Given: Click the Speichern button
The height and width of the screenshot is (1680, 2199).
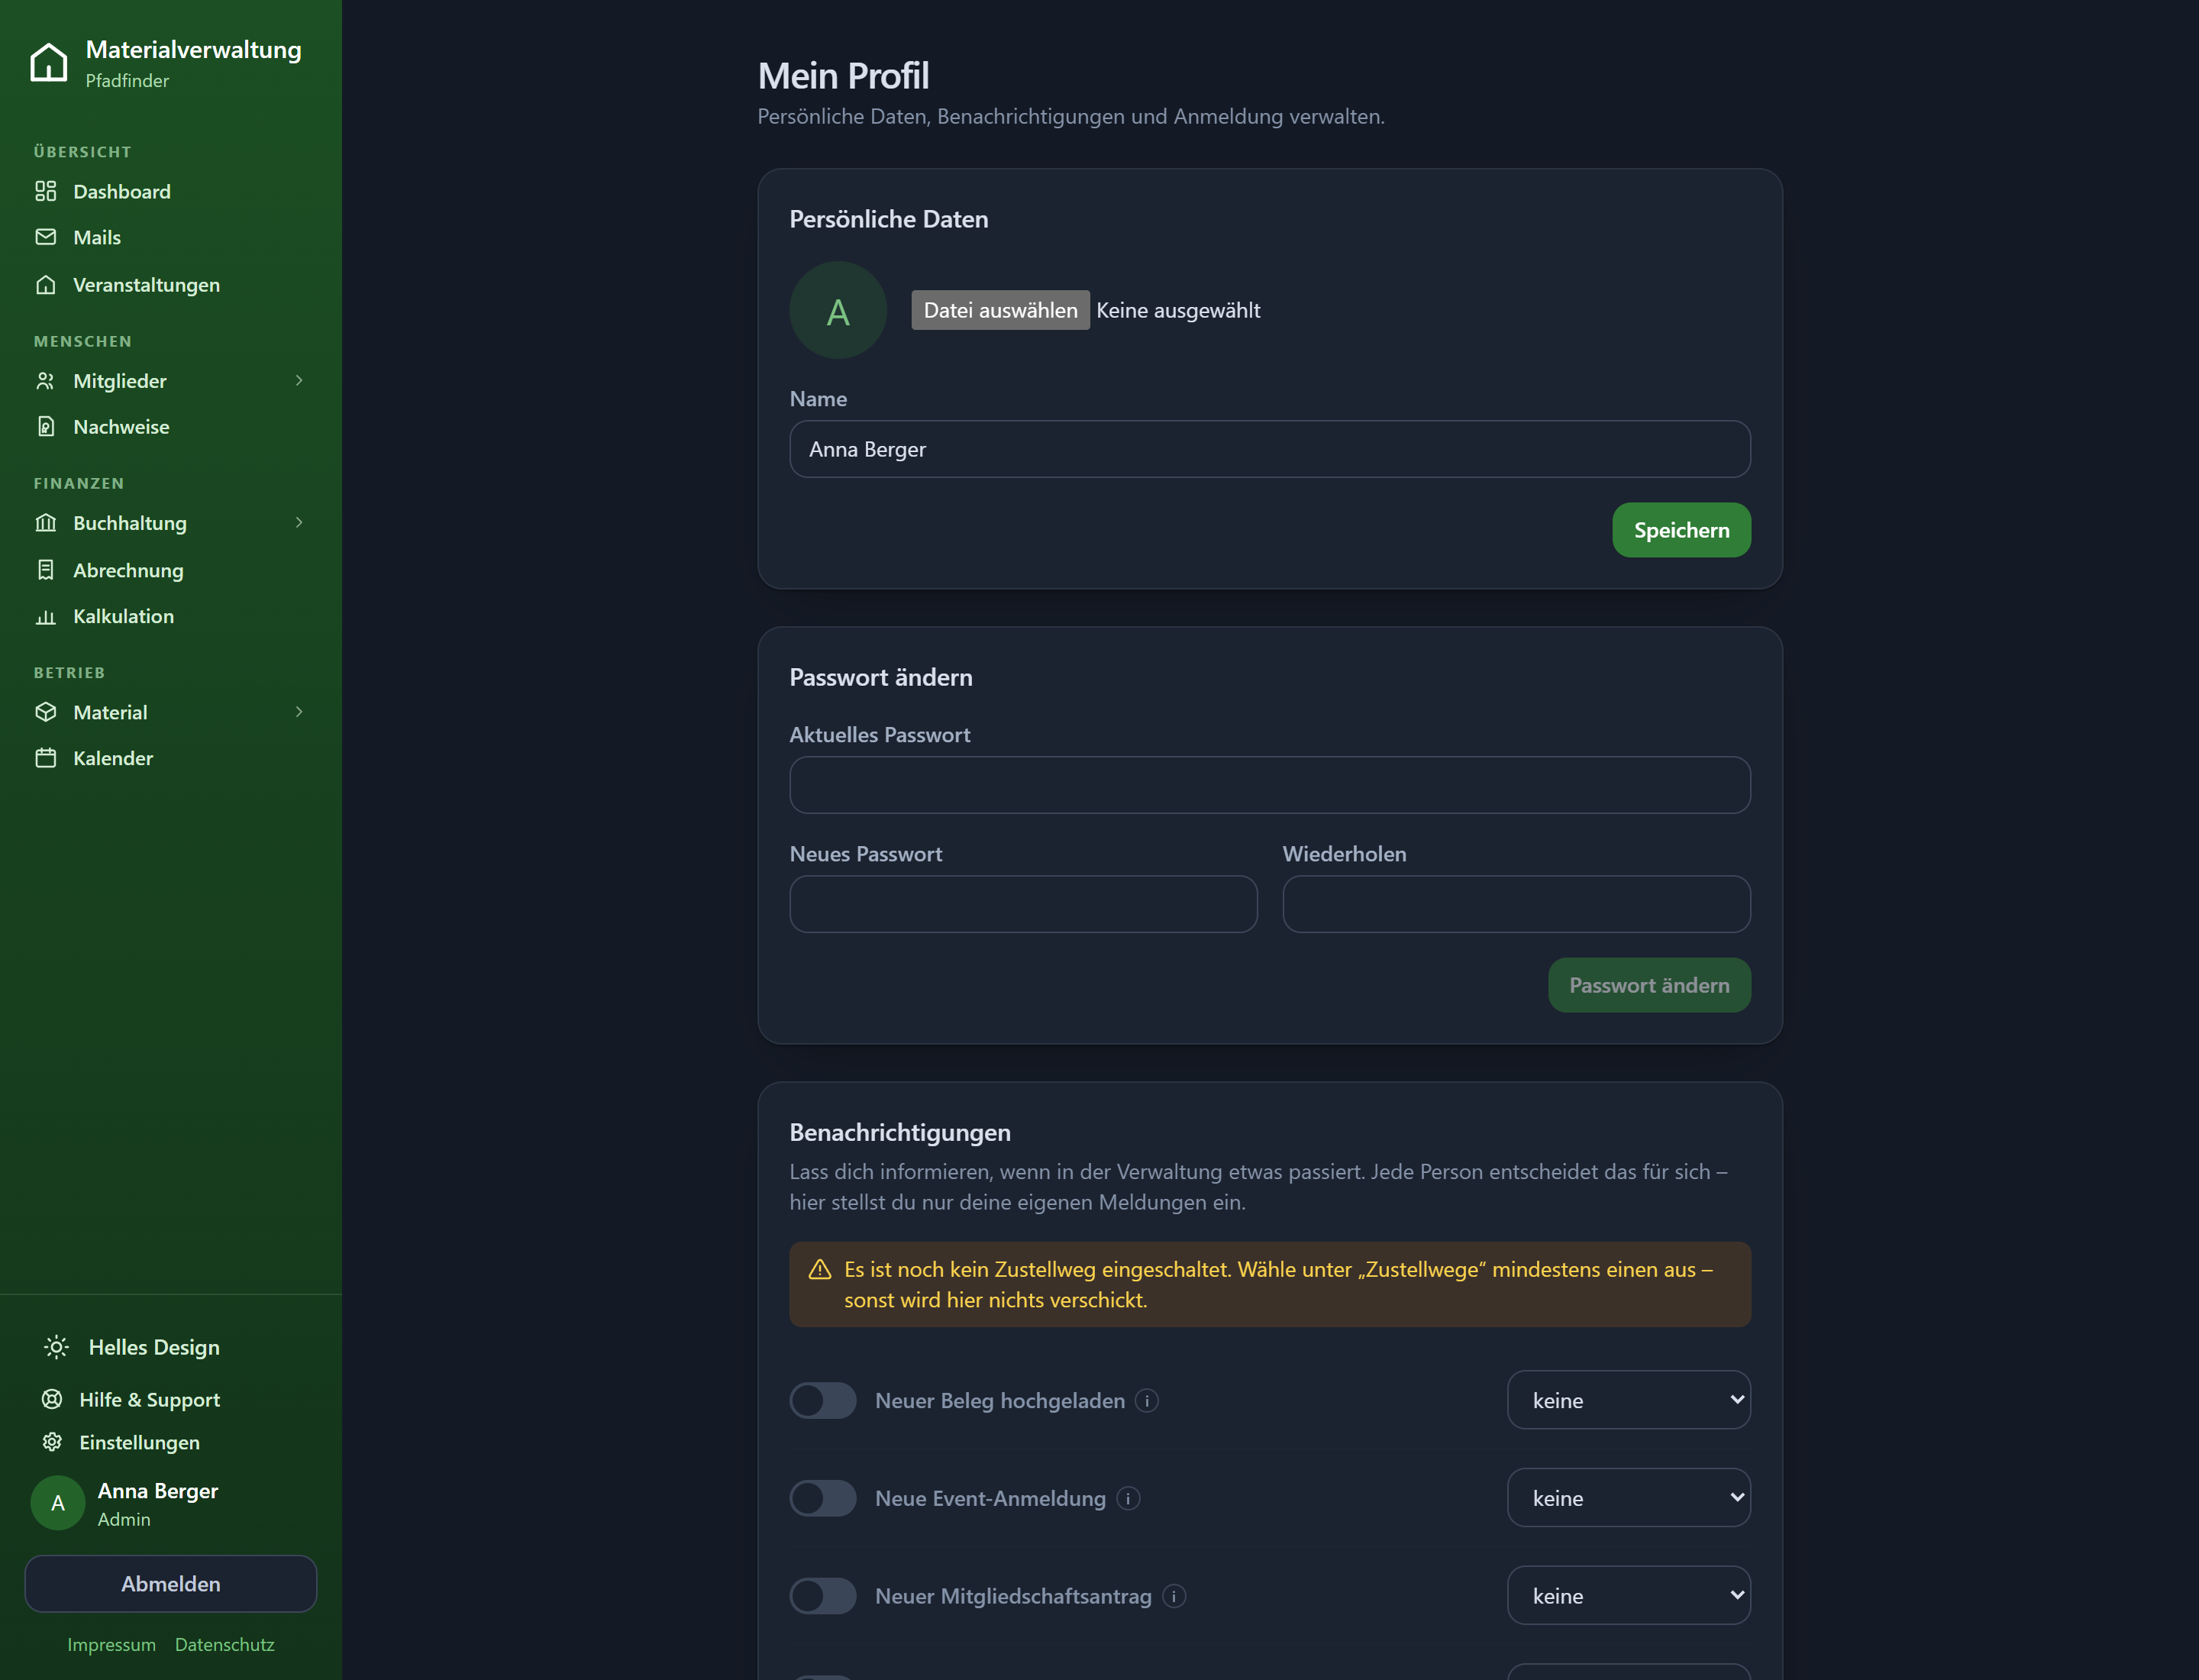Looking at the screenshot, I should point(1681,530).
